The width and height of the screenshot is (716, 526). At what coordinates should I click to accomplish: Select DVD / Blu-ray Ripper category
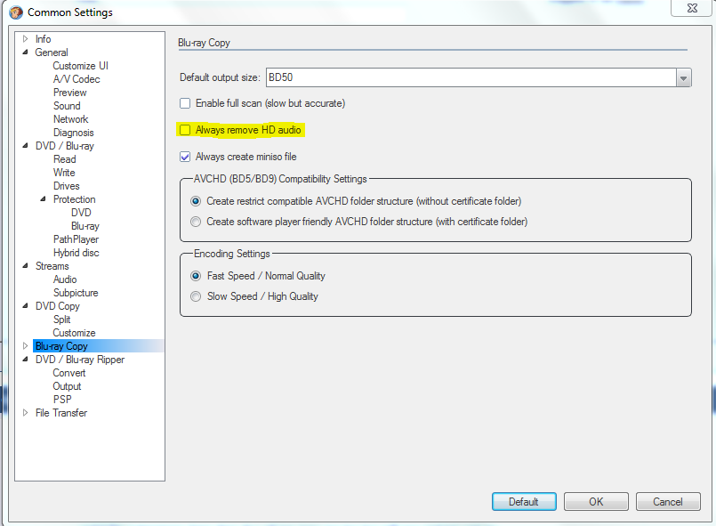pyautogui.click(x=80, y=360)
